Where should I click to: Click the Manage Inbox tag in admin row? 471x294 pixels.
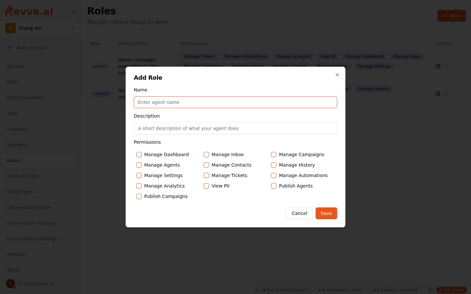point(407,57)
